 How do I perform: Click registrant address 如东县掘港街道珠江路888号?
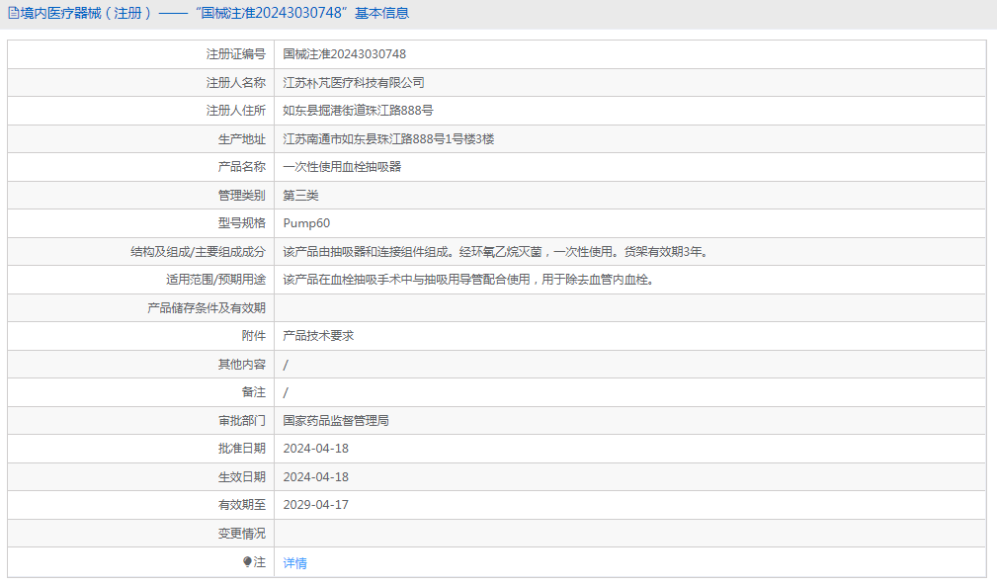pyautogui.click(x=358, y=111)
